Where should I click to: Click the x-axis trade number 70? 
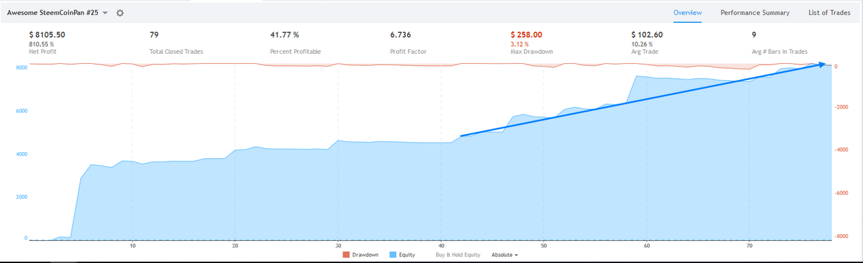point(749,246)
